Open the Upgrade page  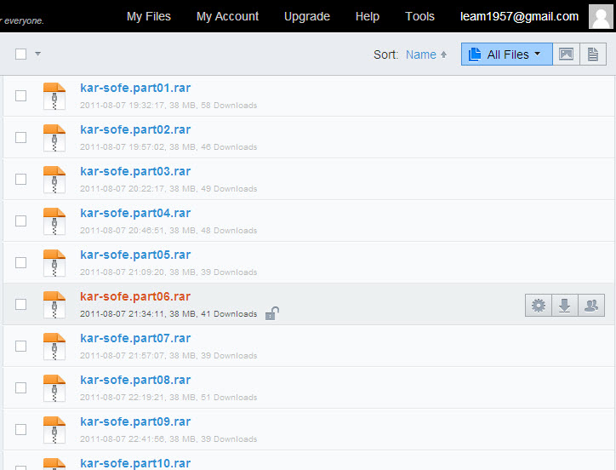pyautogui.click(x=307, y=16)
